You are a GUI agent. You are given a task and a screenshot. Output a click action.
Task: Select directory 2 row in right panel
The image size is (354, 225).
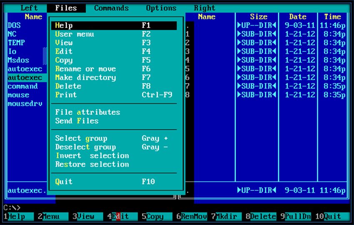click(266, 43)
